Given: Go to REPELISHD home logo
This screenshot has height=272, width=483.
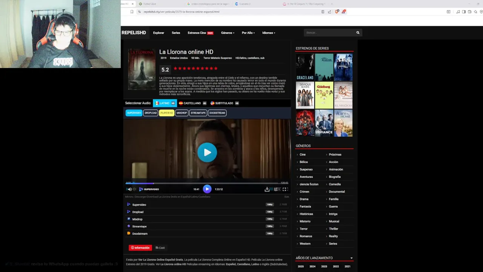Looking at the screenshot, I should 134,32.
